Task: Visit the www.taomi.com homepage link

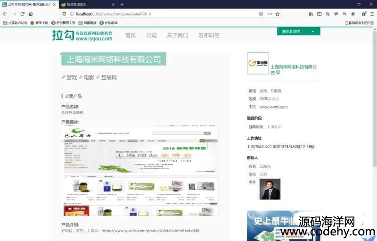Action: point(273,107)
